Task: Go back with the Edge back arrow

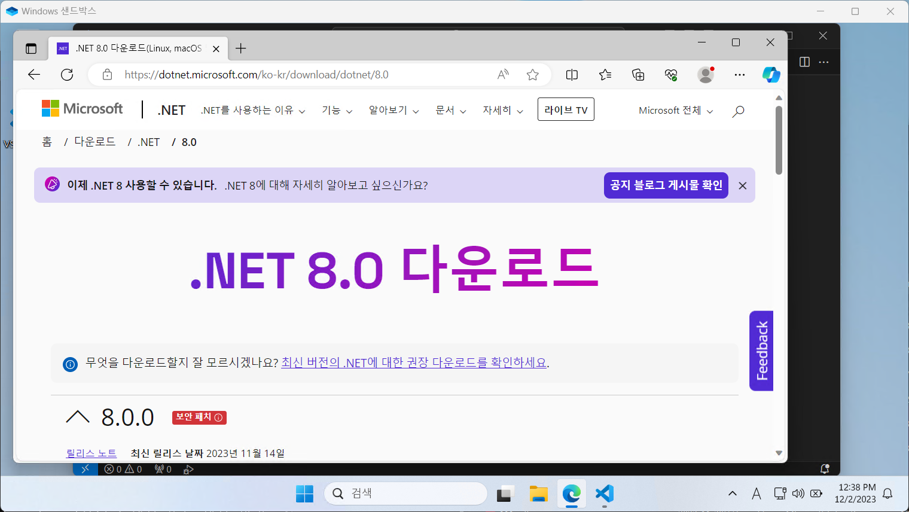Action: (x=34, y=75)
